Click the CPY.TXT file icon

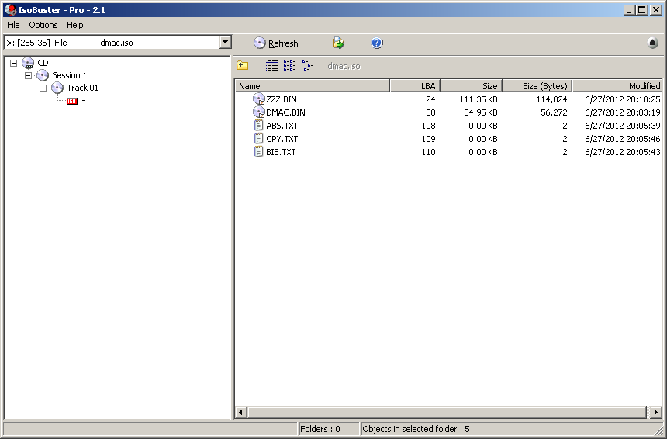pyautogui.click(x=258, y=139)
